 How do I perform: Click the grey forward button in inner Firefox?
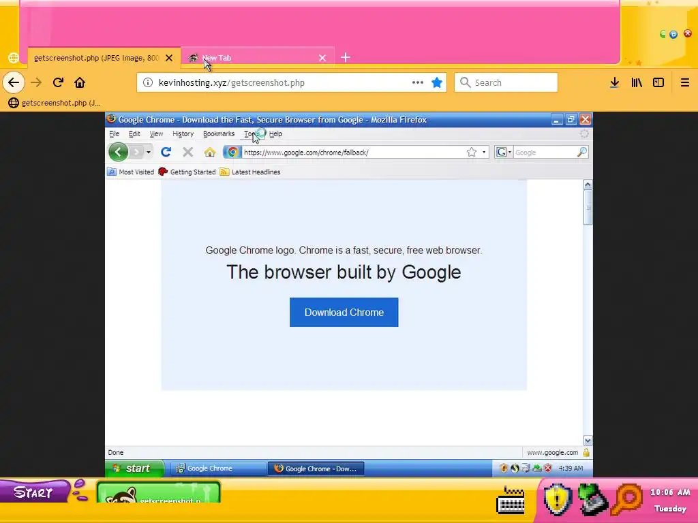point(136,152)
